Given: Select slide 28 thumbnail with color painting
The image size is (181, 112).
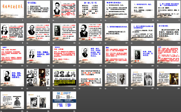Looking at the screenshot, I should click(x=169, y=78).
